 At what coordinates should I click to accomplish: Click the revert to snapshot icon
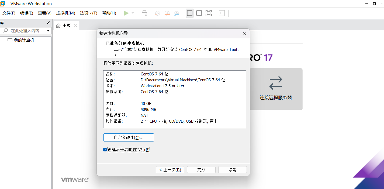pyautogui.click(x=167, y=13)
